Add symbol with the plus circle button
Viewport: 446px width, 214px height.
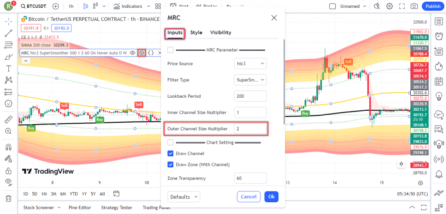(x=56, y=6)
